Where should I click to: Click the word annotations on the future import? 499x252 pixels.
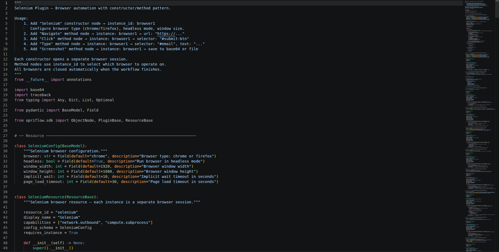(79, 80)
